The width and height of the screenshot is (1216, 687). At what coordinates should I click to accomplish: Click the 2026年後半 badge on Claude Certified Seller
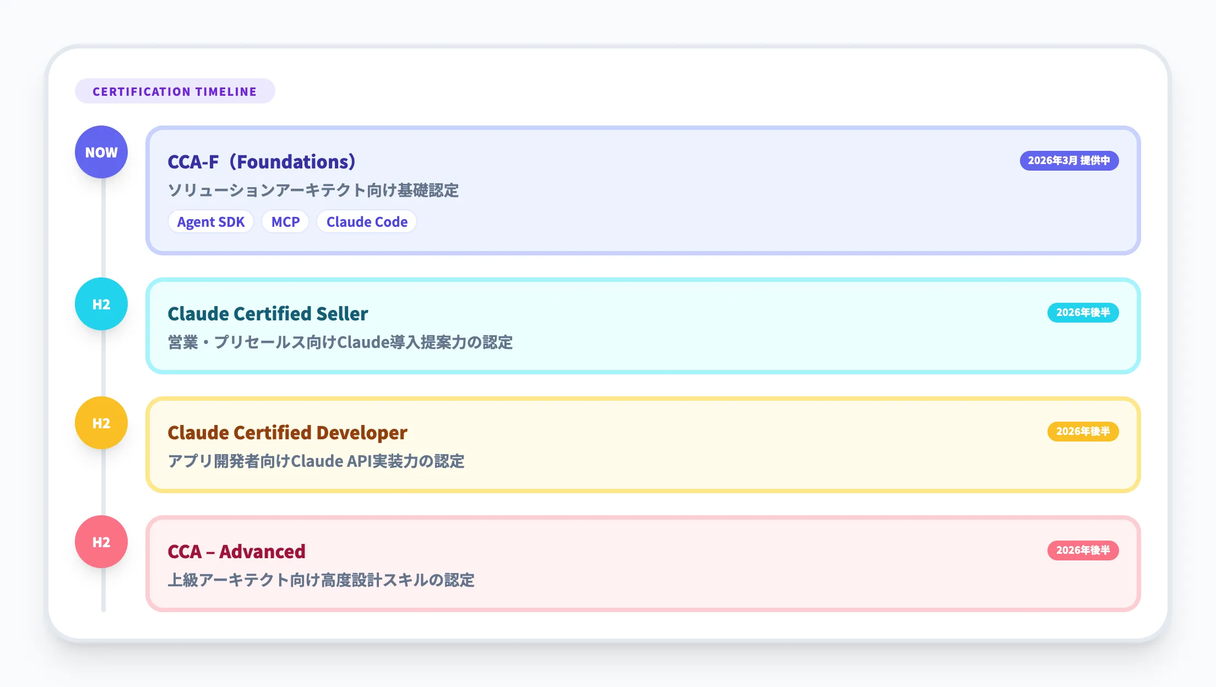[x=1083, y=313]
